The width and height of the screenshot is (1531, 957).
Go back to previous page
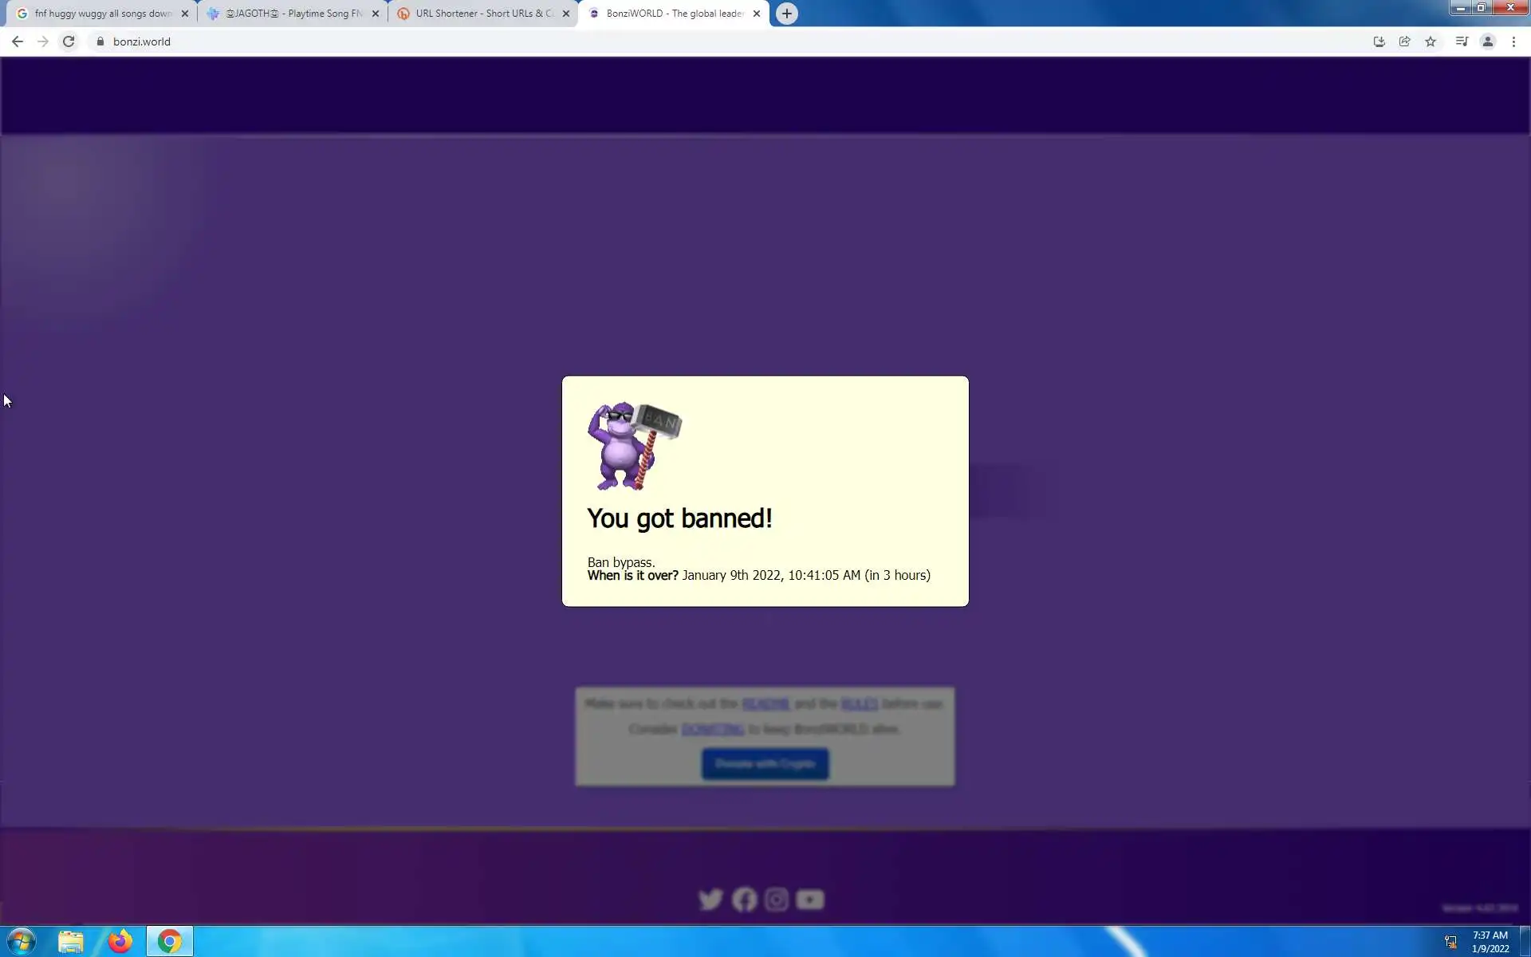click(x=18, y=41)
